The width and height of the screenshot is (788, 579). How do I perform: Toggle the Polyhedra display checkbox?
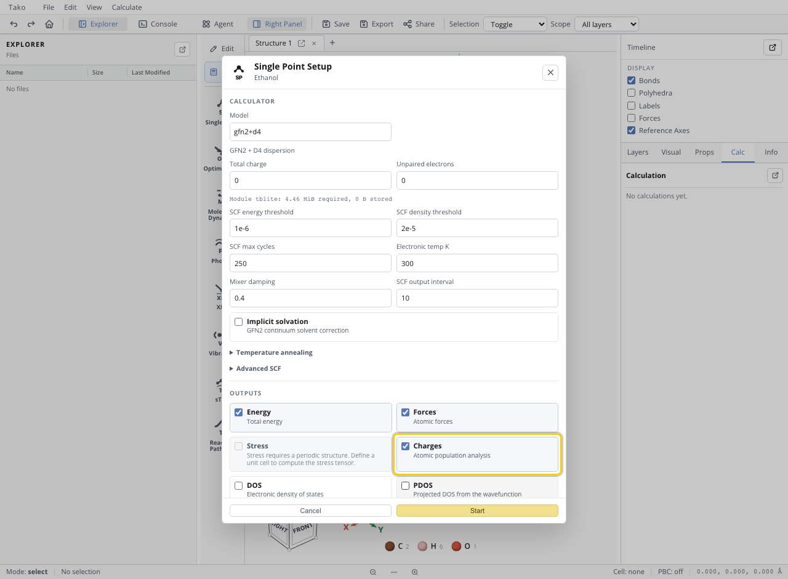pos(631,93)
